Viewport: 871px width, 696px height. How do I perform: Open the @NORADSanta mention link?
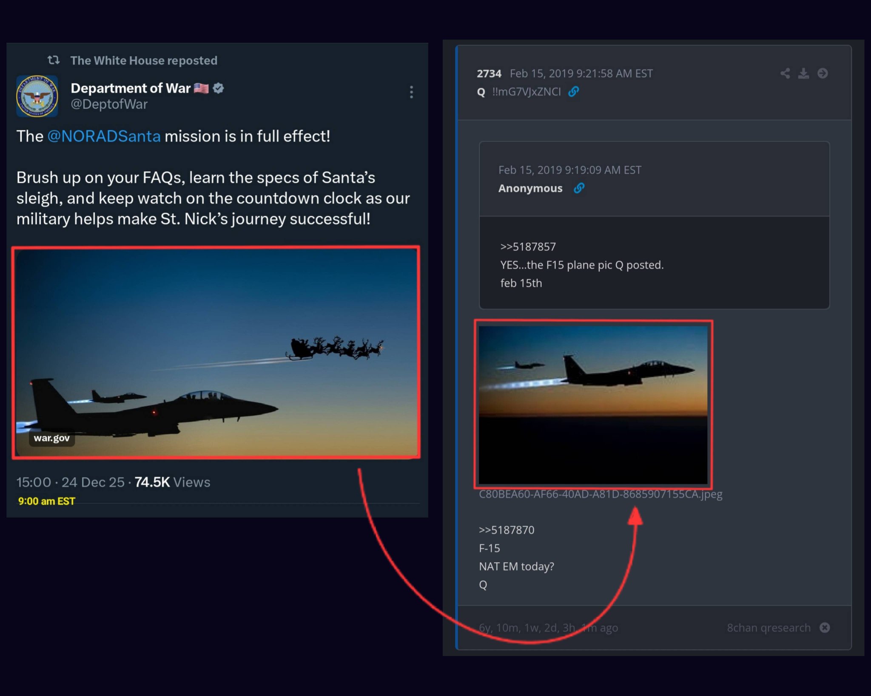104,136
